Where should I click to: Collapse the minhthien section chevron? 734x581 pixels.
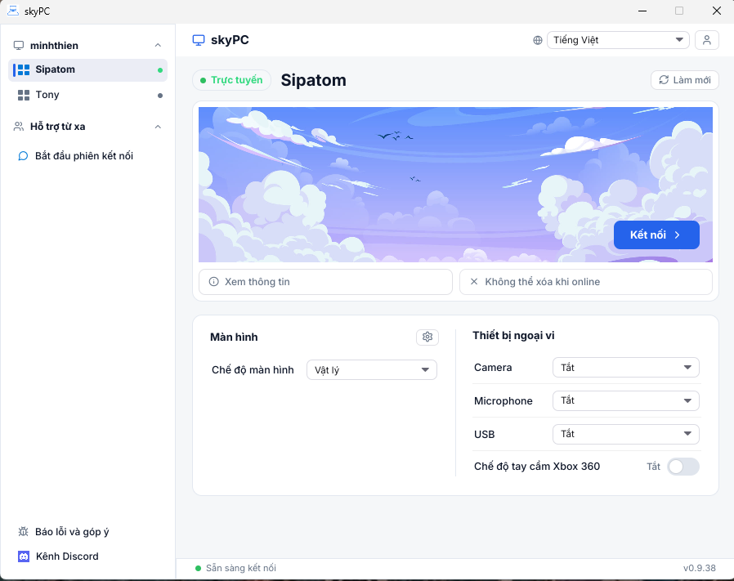pos(158,46)
